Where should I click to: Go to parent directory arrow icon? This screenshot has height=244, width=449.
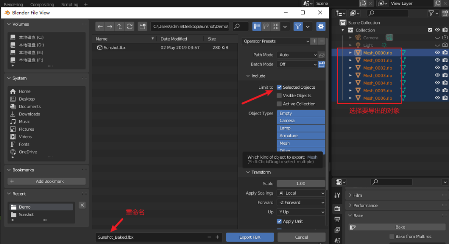(x=120, y=27)
